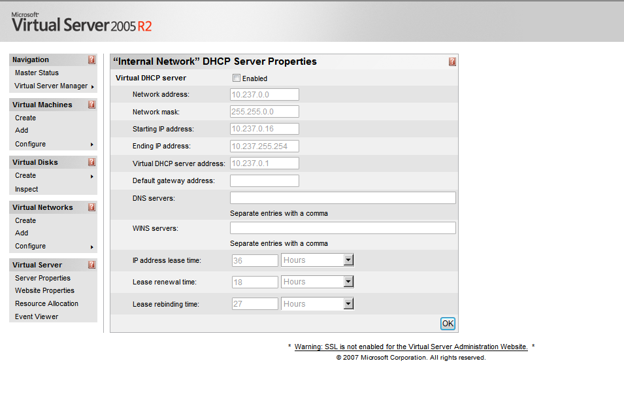This screenshot has width=624, height=410.
Task: Select Configure under Virtual Machines
Action: (x=30, y=145)
